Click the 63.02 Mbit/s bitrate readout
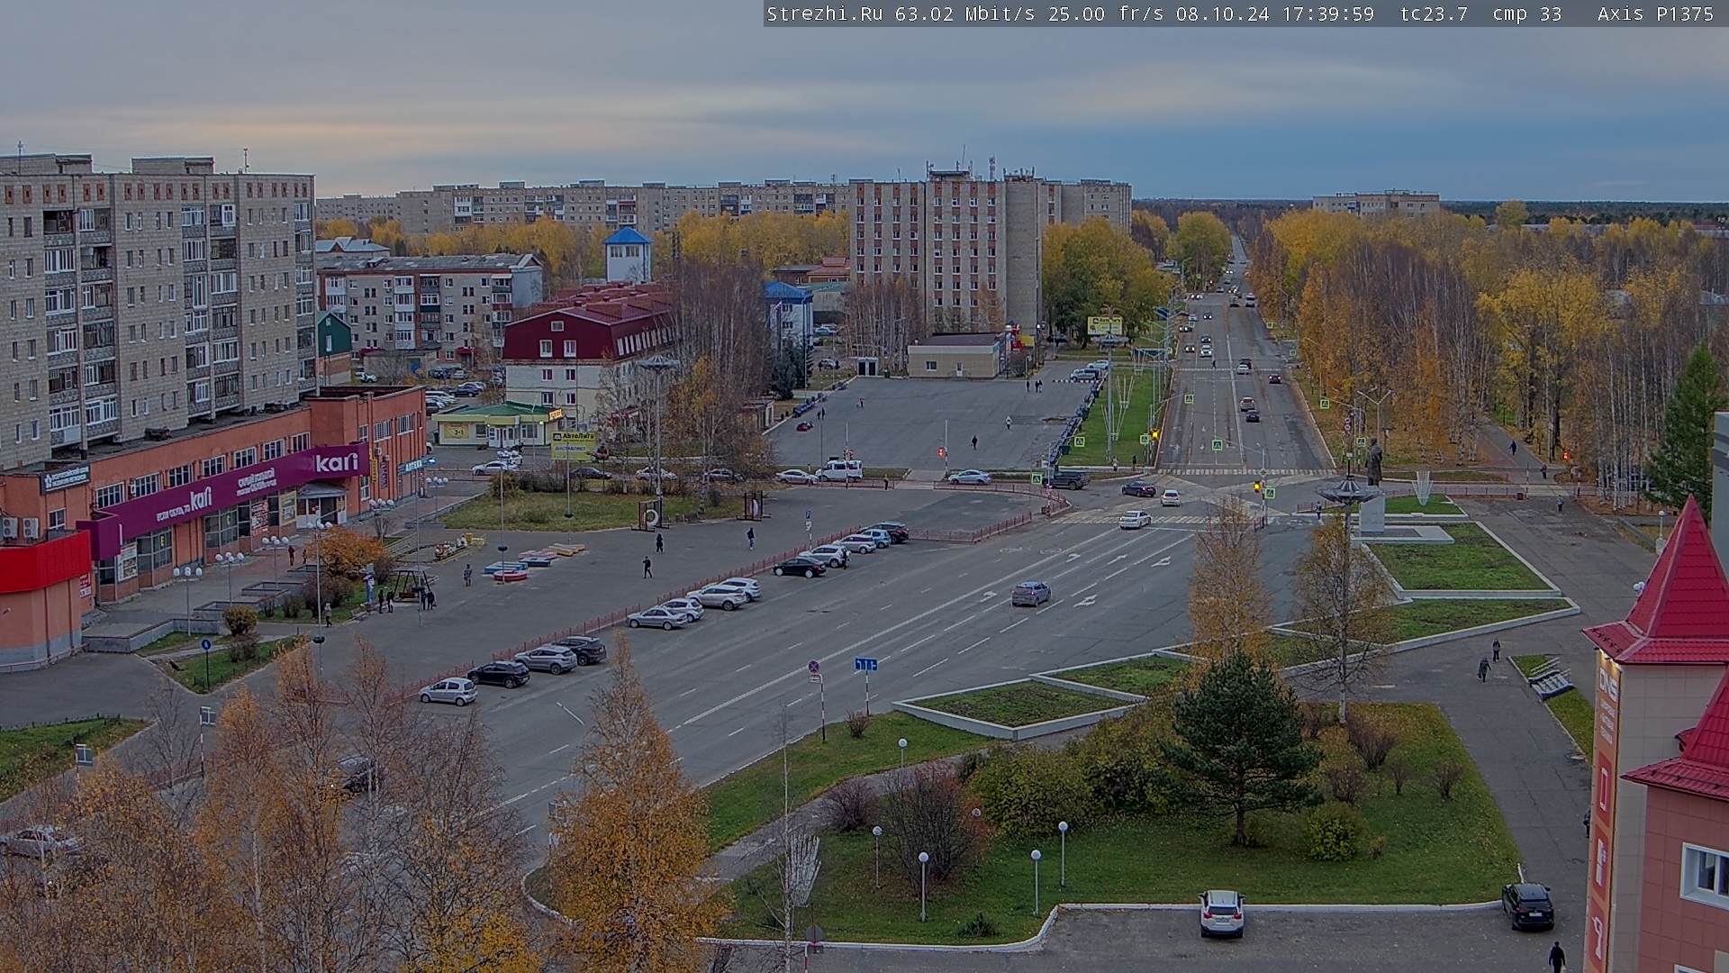The image size is (1729, 973). pos(966,14)
